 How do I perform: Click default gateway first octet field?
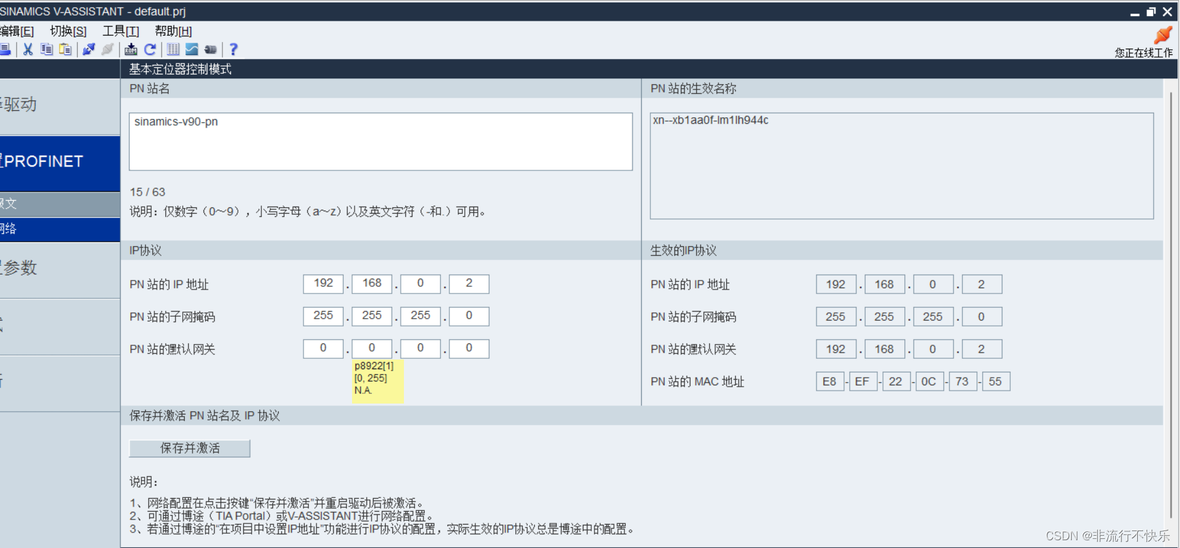323,348
